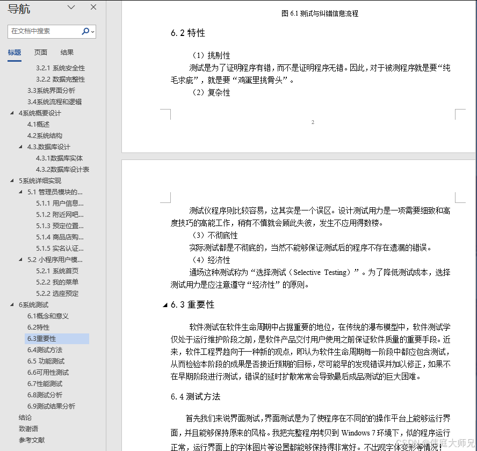Select highlighted 6.3重要性 navigation item

click(57, 338)
